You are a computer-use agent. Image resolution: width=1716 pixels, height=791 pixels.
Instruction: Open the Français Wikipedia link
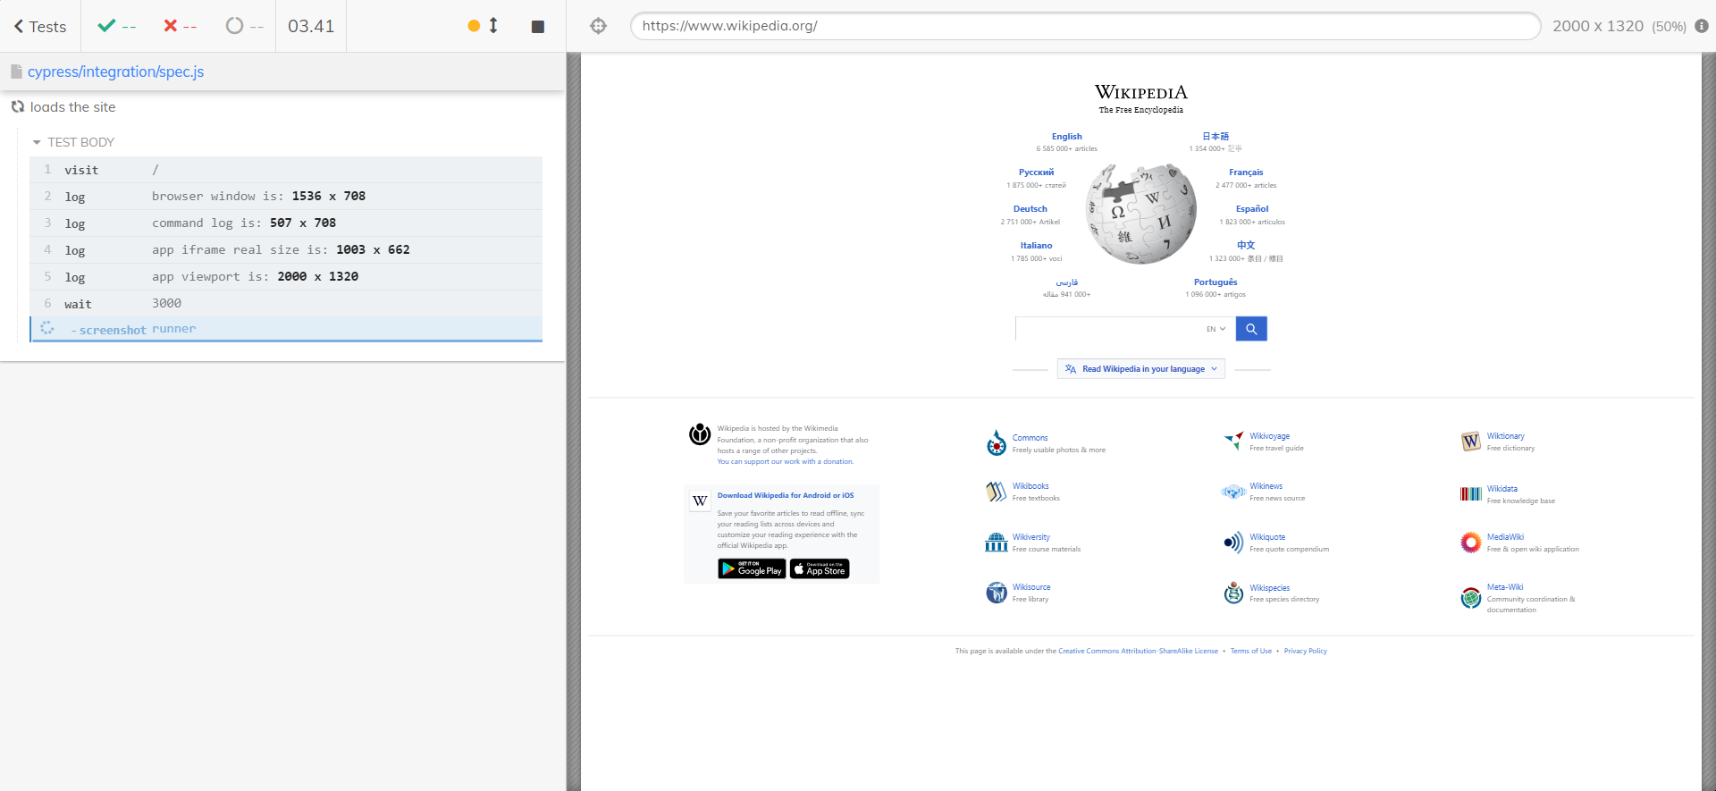(x=1246, y=173)
